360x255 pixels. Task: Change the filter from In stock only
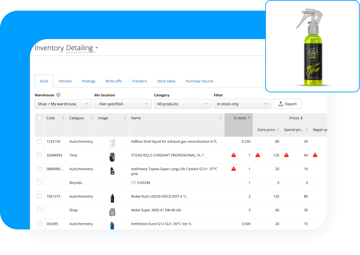click(x=242, y=104)
